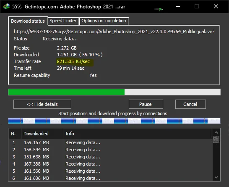Minimize the download window
Viewport: 229px width, 187px height.
[x=178, y=6]
